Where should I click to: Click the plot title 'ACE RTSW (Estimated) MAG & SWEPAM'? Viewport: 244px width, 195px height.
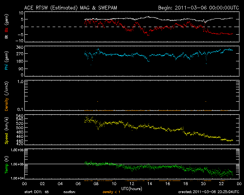(x=71, y=8)
